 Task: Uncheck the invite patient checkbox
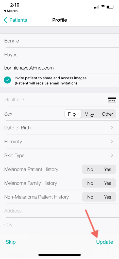click(7, 80)
